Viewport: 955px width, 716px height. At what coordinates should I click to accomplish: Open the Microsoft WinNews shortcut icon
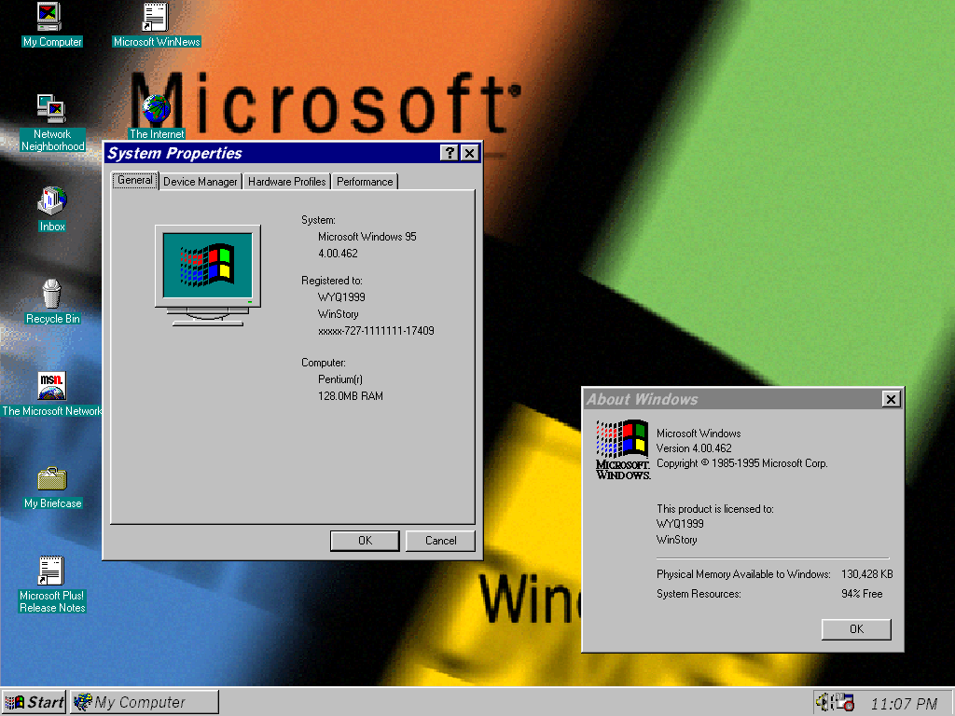coord(156,18)
